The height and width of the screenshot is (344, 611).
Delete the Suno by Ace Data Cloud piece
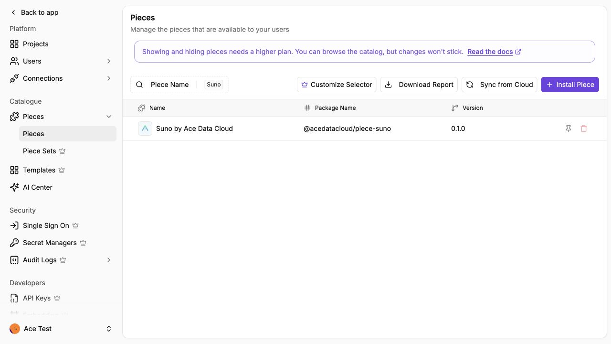(x=584, y=129)
